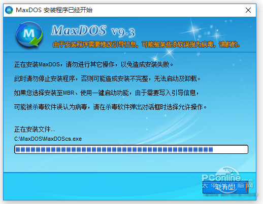This screenshot has height=204, width=263.
Task: Click the large MaxDOS globe logo
Action: (29, 34)
